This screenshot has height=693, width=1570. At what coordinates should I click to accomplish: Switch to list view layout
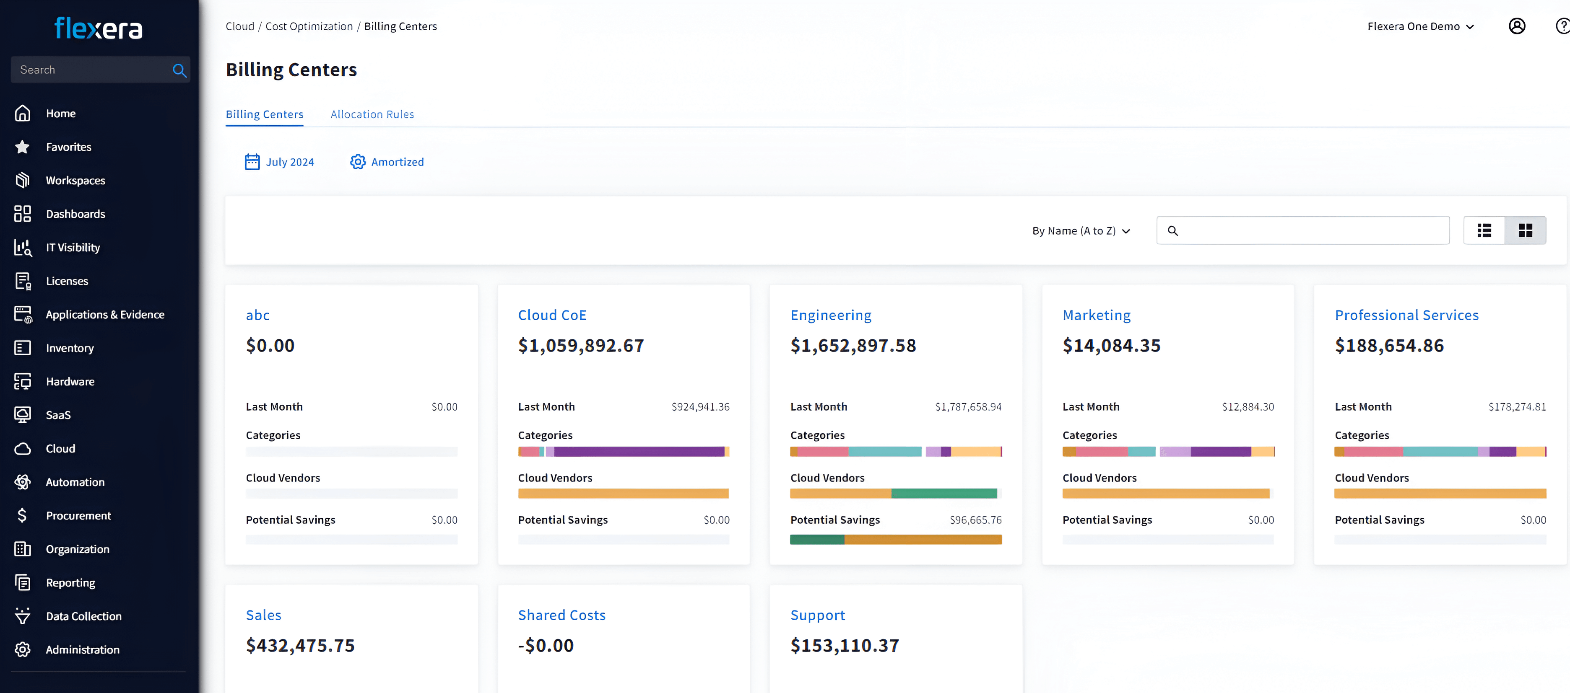pos(1484,230)
